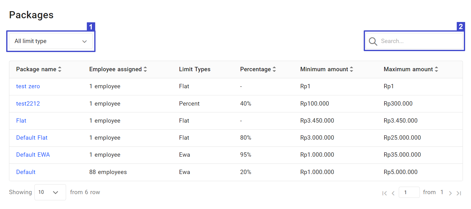Open the Default EWA package

tap(33, 155)
